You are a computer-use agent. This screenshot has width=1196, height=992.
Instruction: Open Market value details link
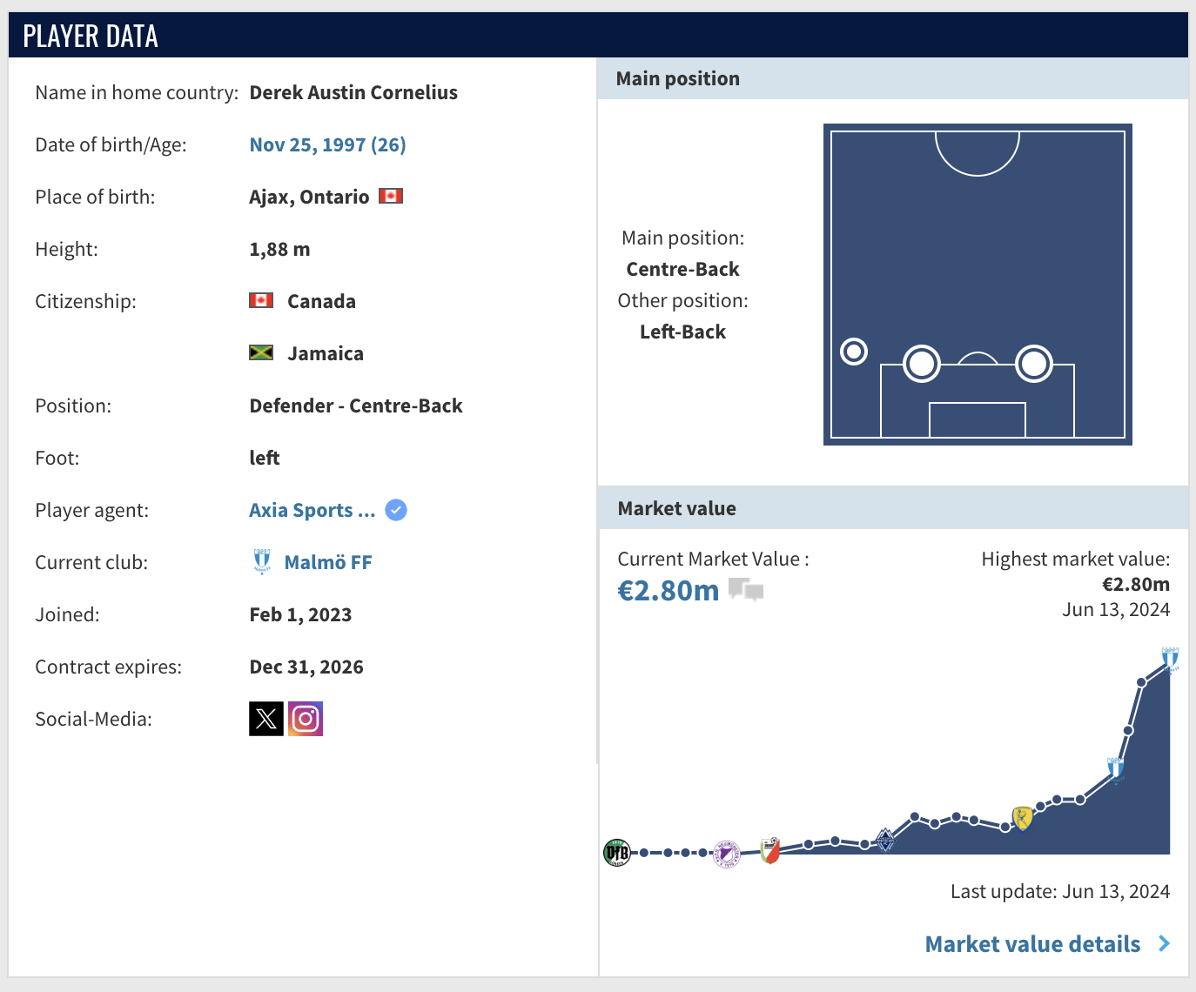coord(1032,944)
